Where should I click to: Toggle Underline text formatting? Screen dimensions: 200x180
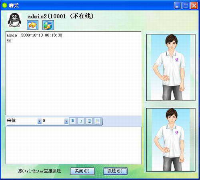89,121
